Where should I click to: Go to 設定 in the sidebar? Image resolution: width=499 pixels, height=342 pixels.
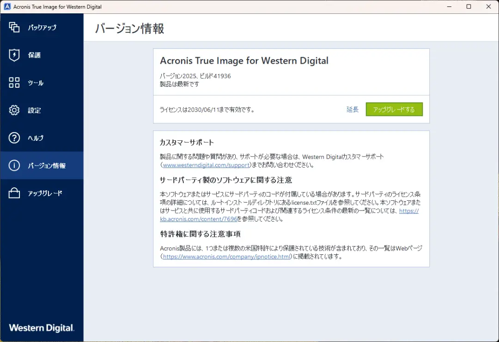[42, 110]
